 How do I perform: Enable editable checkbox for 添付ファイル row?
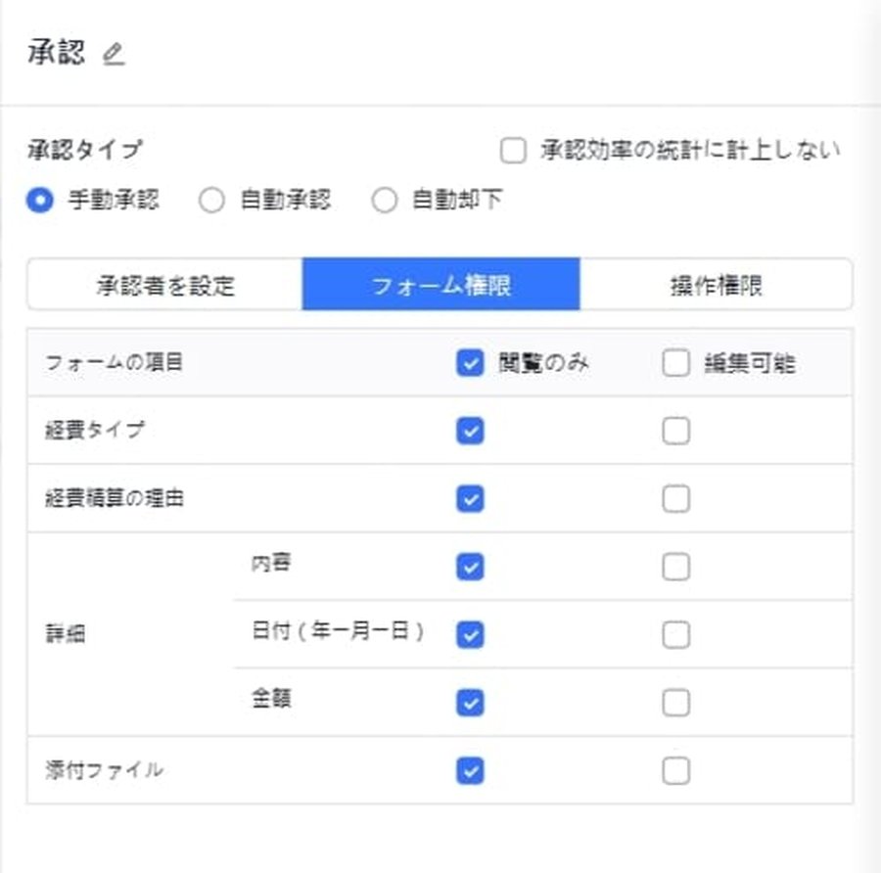[x=675, y=770]
